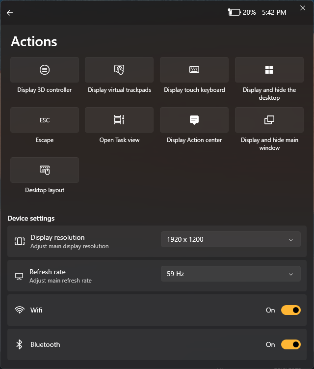Check the battery icon in header

point(234,12)
